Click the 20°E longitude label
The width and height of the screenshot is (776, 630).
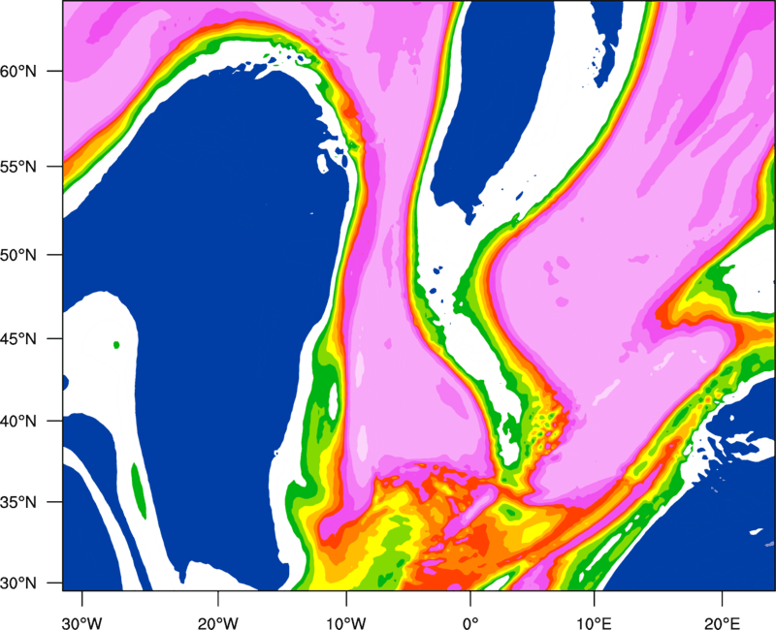pos(722,623)
